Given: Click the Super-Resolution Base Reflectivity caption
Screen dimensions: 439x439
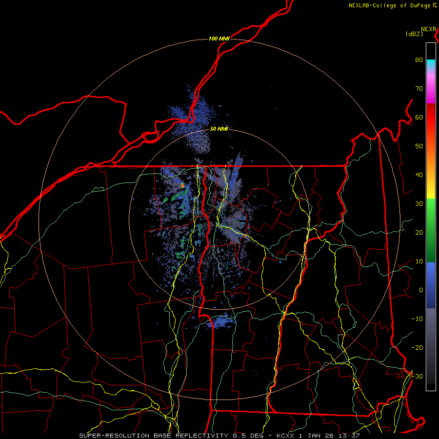Looking at the screenshot, I should (219, 436).
